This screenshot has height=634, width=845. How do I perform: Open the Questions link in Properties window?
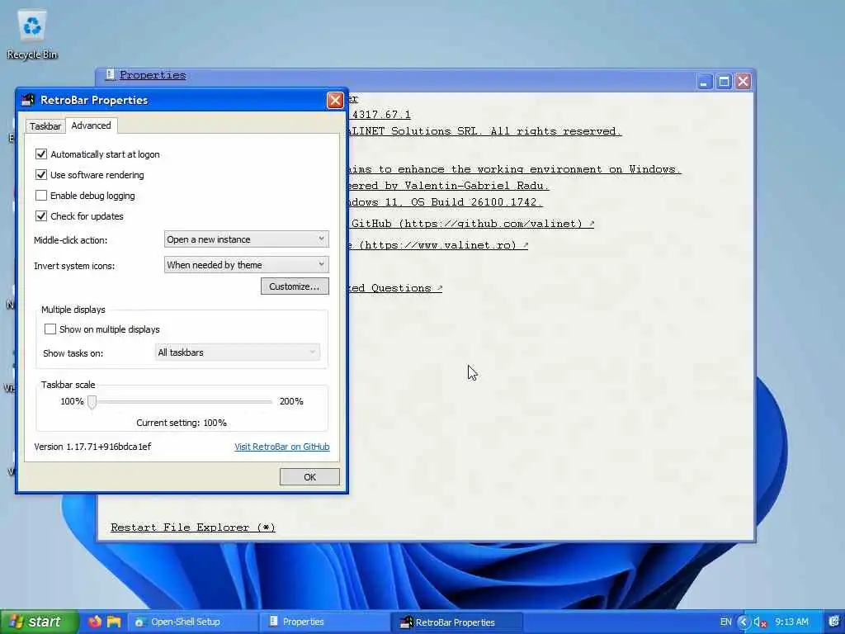pos(395,288)
